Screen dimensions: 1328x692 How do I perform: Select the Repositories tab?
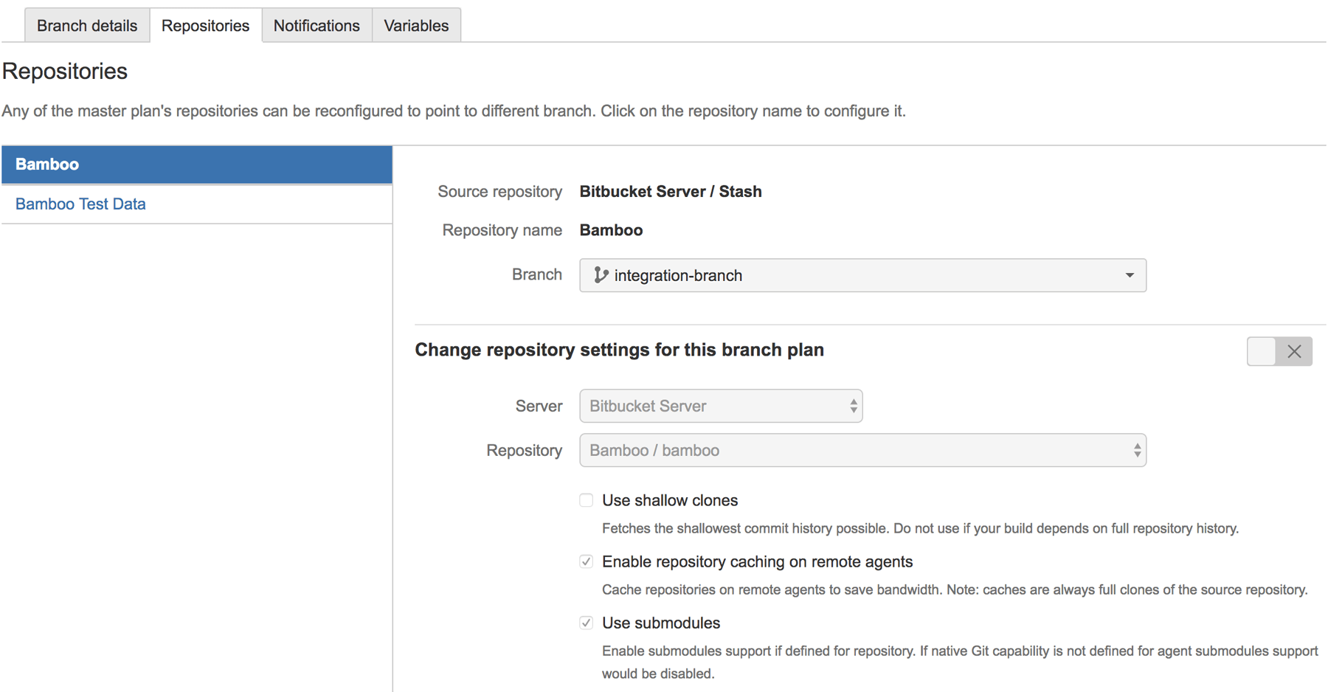pyautogui.click(x=205, y=26)
